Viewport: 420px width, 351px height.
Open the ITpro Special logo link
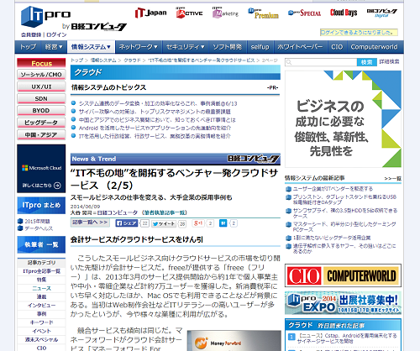coord(304,13)
